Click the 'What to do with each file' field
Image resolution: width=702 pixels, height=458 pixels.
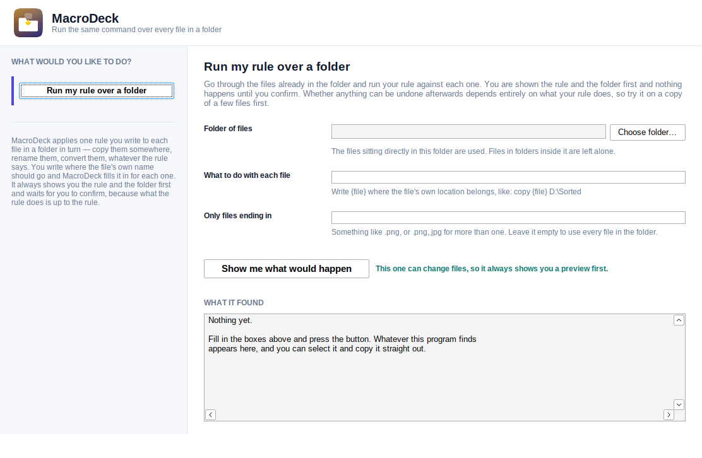(x=508, y=177)
